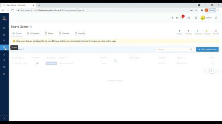The width and height of the screenshot is (222, 124).
Task: Click the plus icon in top header
Action: 172,18
